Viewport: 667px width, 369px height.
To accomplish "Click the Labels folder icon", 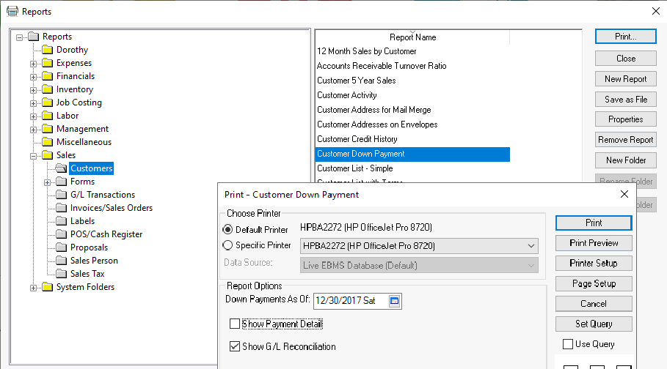I will click(x=62, y=221).
